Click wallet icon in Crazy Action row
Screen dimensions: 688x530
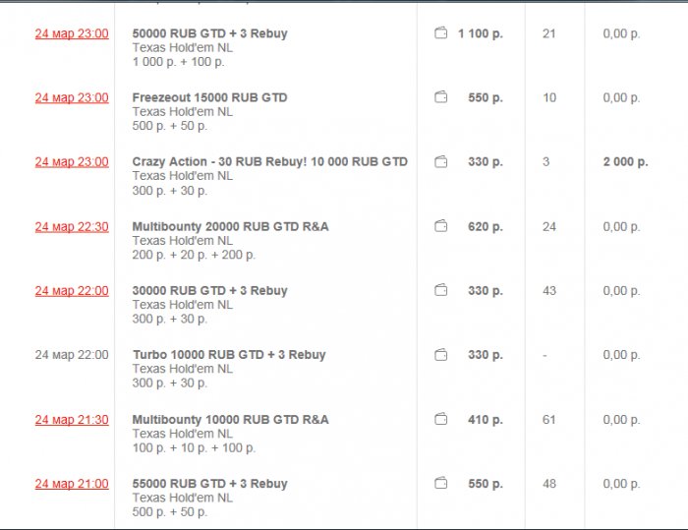coord(441,161)
